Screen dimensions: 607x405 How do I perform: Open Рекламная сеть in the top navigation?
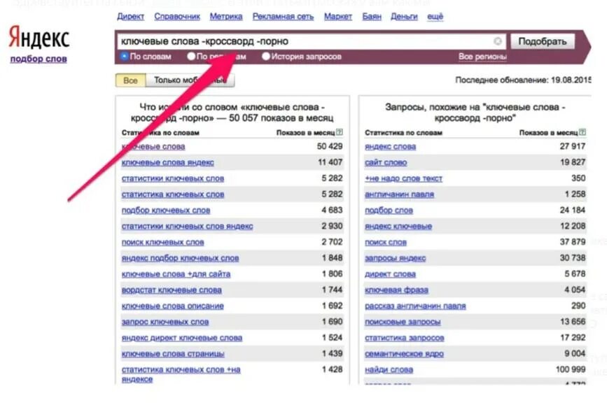point(283,17)
